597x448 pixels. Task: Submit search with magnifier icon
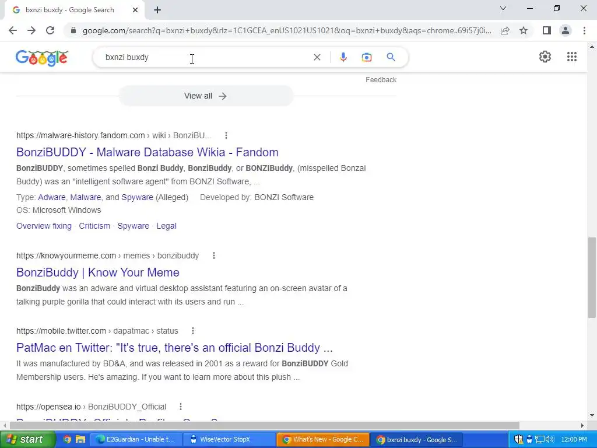pos(391,57)
